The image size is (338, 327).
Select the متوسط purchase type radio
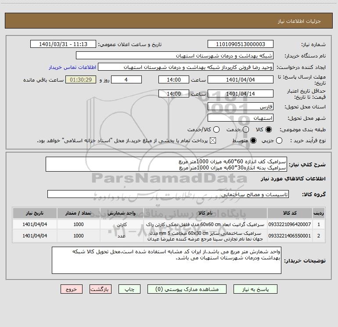coord(253,140)
